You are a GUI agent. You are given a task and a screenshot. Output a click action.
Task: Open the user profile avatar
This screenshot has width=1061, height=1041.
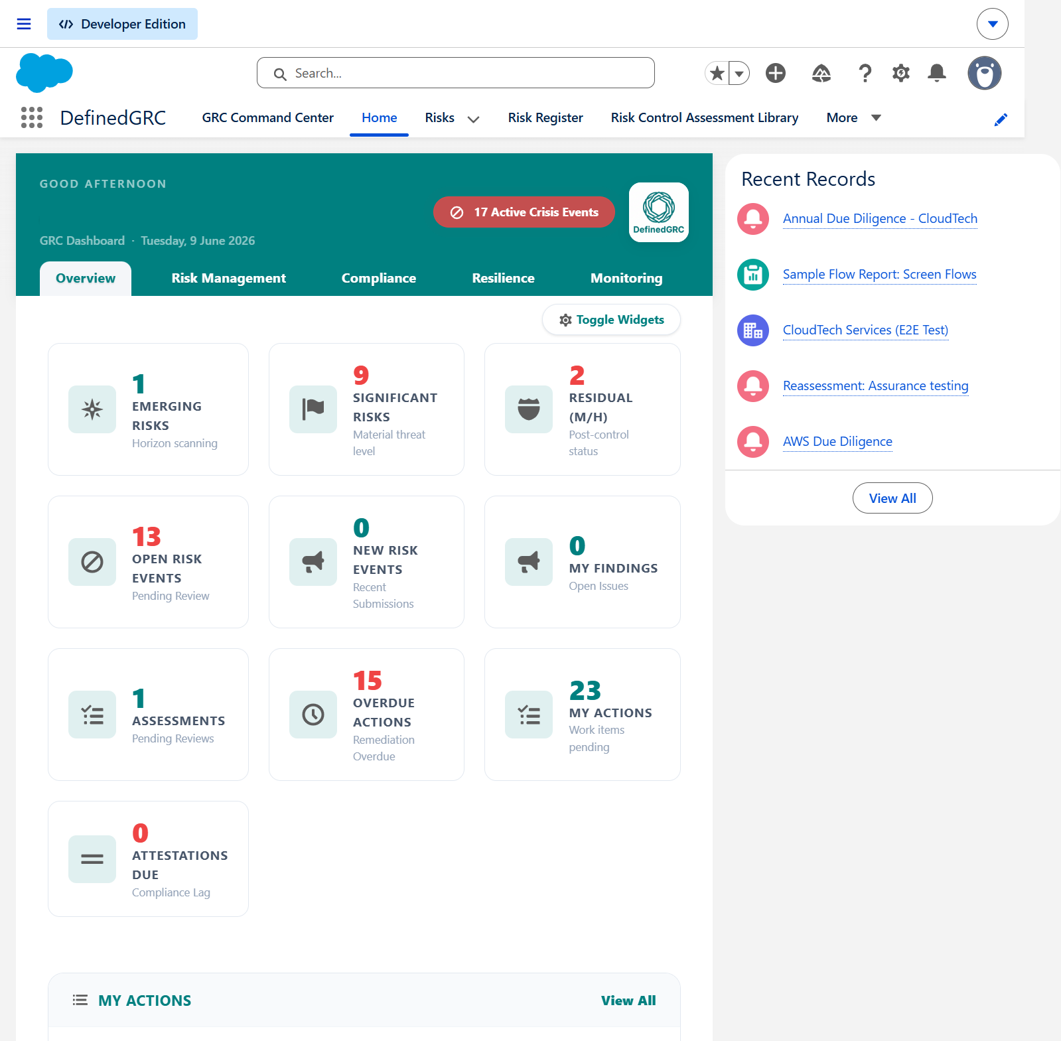pyautogui.click(x=985, y=73)
